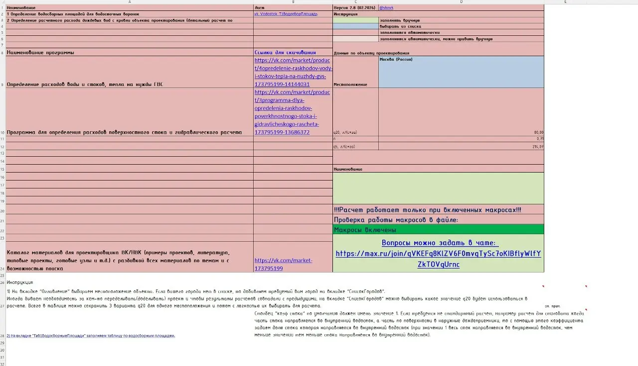This screenshot has height=366, width=638.
Task: Open the vk_Vodostok_T1ВодосборПлощадь sheet link
Action: pyautogui.click(x=286, y=14)
